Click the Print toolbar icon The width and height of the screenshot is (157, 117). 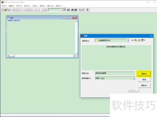(x=13, y=10)
